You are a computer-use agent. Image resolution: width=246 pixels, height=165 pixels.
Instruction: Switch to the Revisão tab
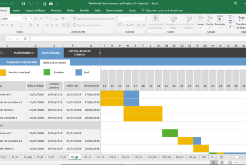click(84, 11)
